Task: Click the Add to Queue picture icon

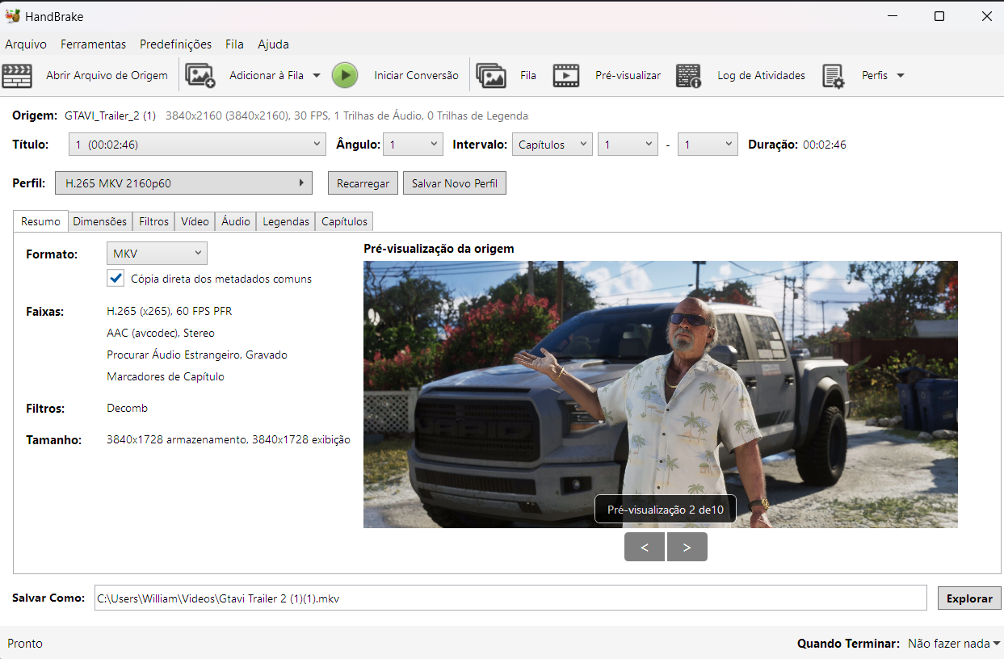Action: (x=200, y=75)
